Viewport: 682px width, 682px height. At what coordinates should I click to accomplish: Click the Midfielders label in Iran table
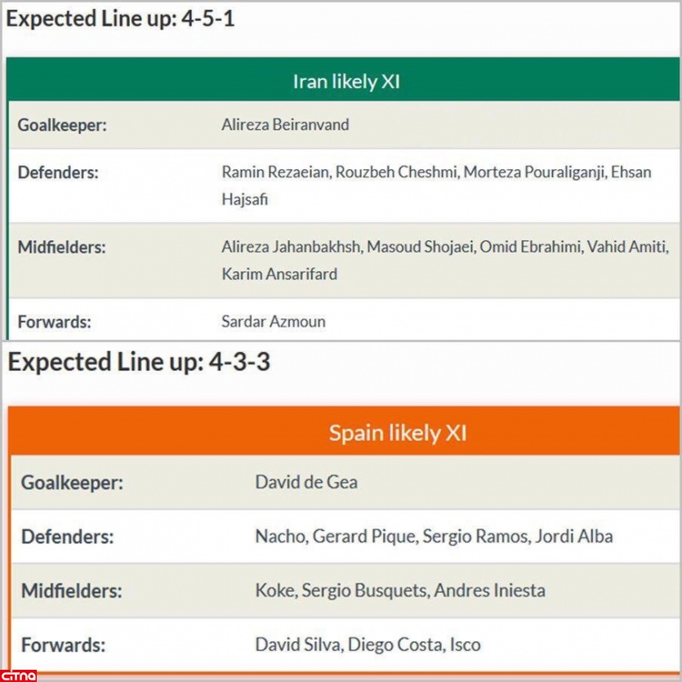coord(61,247)
